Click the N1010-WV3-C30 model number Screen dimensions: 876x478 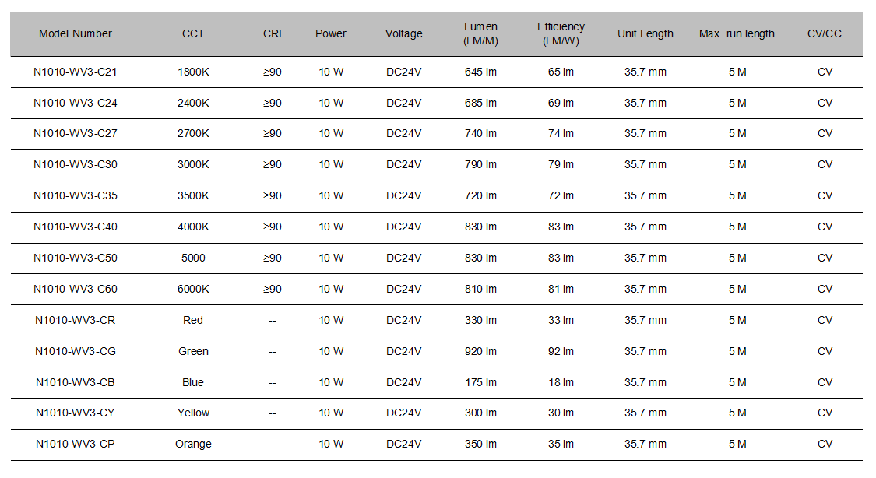pos(76,165)
